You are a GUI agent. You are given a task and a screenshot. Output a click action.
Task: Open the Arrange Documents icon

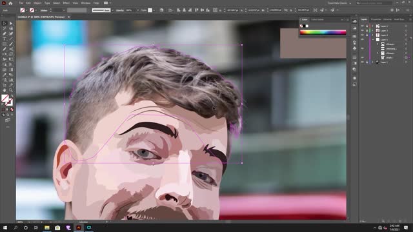tap(106, 3)
